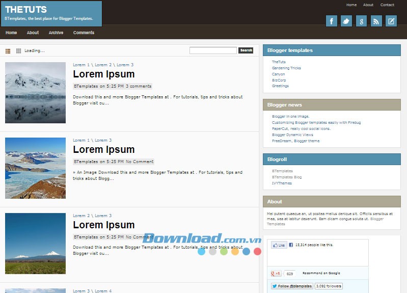Open the RSS feed icon
The height and width of the screenshot is (293, 407).
(x=376, y=21)
